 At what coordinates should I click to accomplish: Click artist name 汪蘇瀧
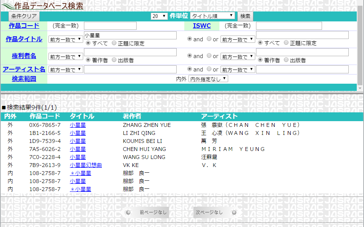click(209, 157)
